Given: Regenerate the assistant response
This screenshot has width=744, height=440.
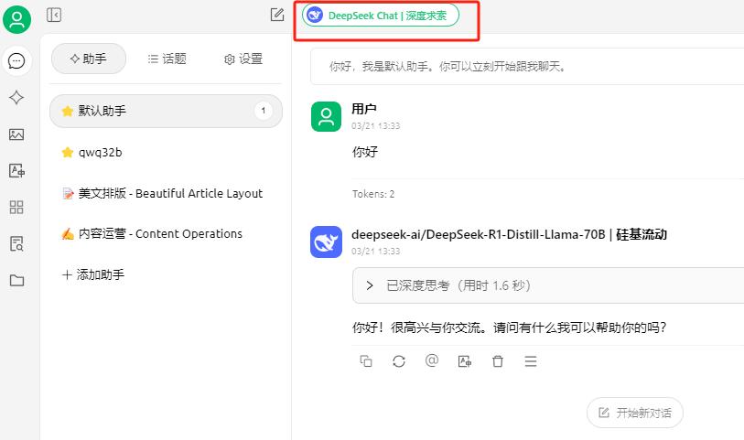Looking at the screenshot, I should point(399,361).
